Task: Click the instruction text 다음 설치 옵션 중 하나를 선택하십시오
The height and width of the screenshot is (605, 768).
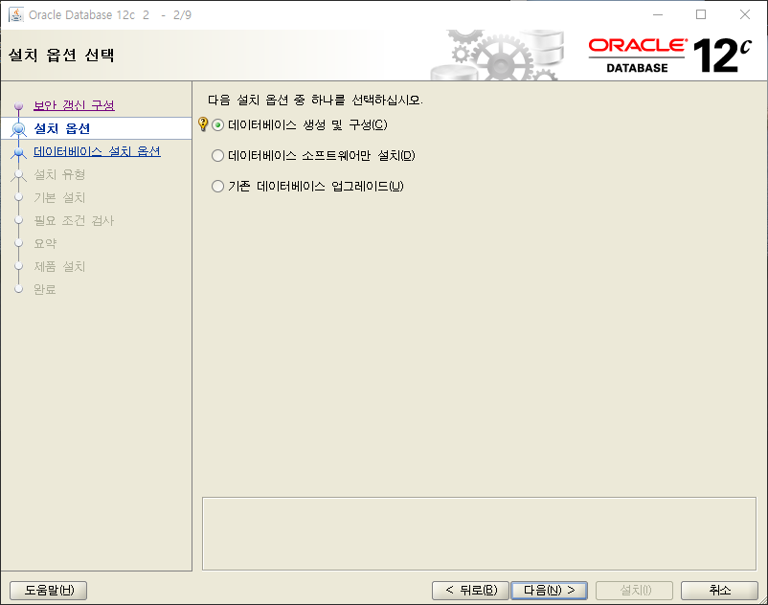Action: click(315, 100)
